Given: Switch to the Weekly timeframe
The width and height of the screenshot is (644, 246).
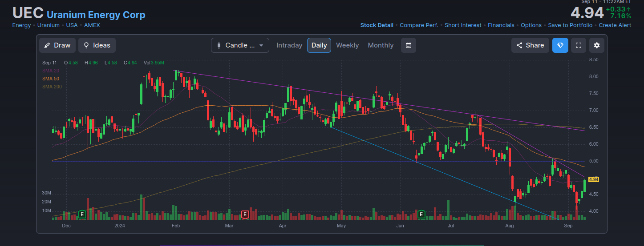Looking at the screenshot, I should click(x=347, y=45).
